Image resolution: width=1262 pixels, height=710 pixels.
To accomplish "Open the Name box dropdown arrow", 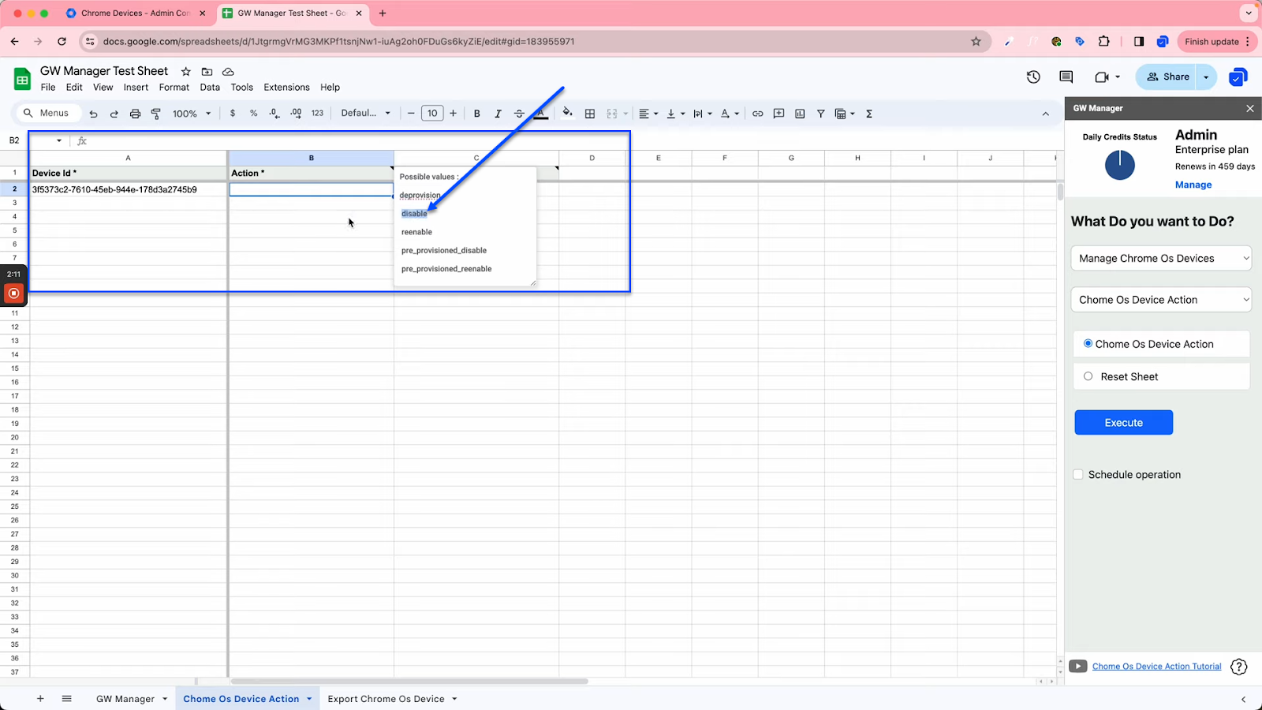I will coord(59,140).
